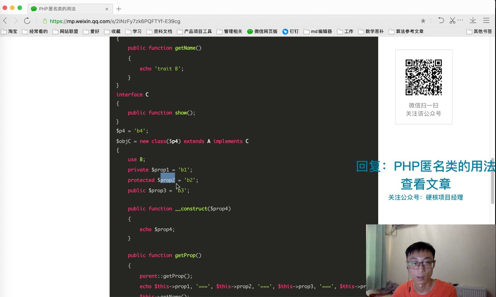Open the 算法参考文章 bookmark folder

click(406, 32)
